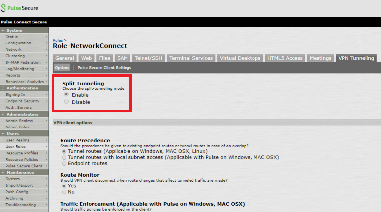Image resolution: width=381 pixels, height=212 pixels.
Task: Open Pulse Secure Client menu
Action: (x=24, y=166)
